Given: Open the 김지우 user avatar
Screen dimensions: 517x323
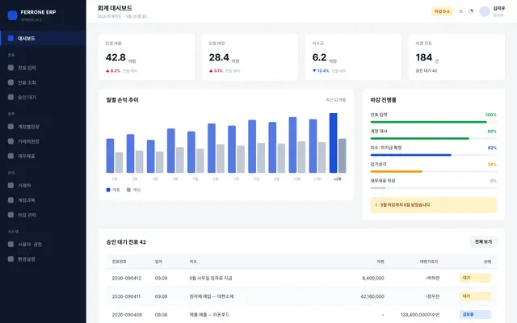Looking at the screenshot, I should (485, 11).
